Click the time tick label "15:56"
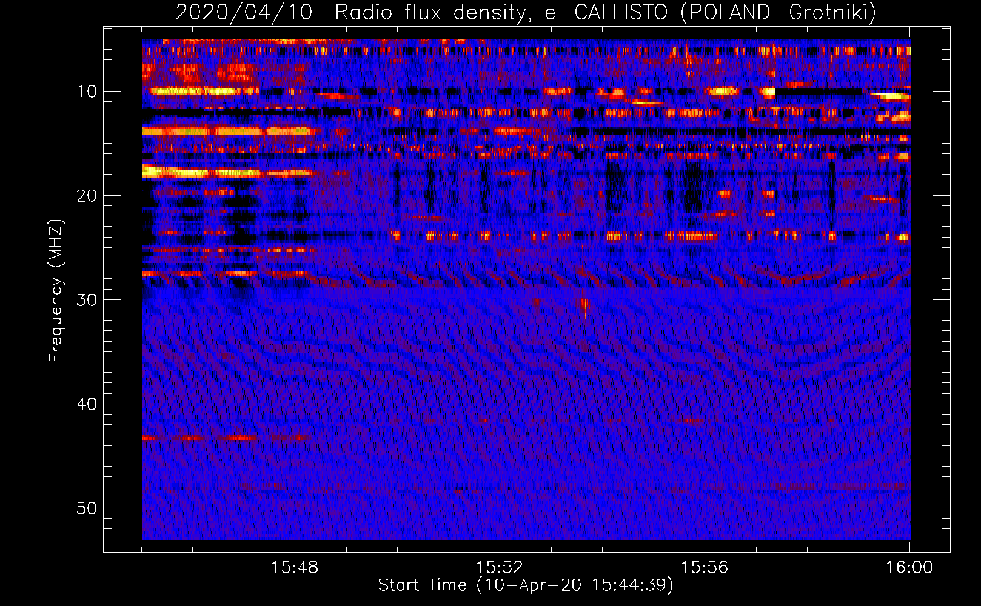 click(x=705, y=568)
